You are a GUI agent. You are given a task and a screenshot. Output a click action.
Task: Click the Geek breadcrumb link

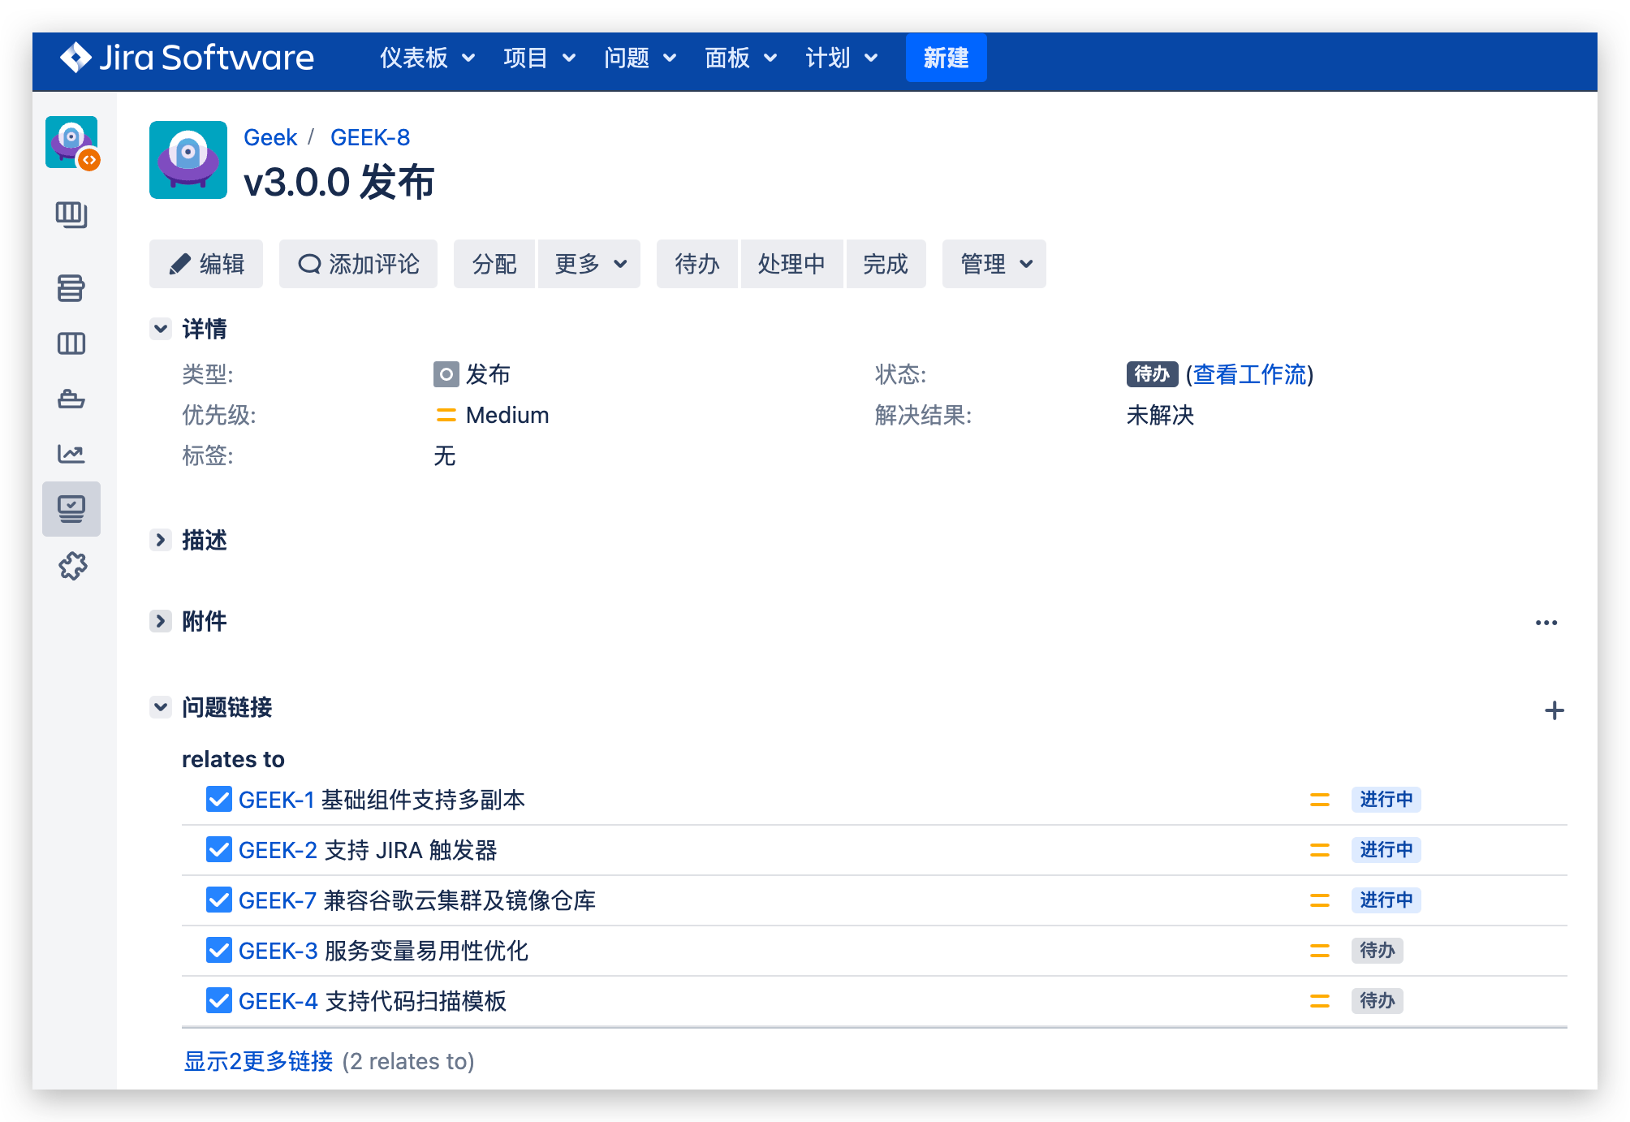click(270, 137)
